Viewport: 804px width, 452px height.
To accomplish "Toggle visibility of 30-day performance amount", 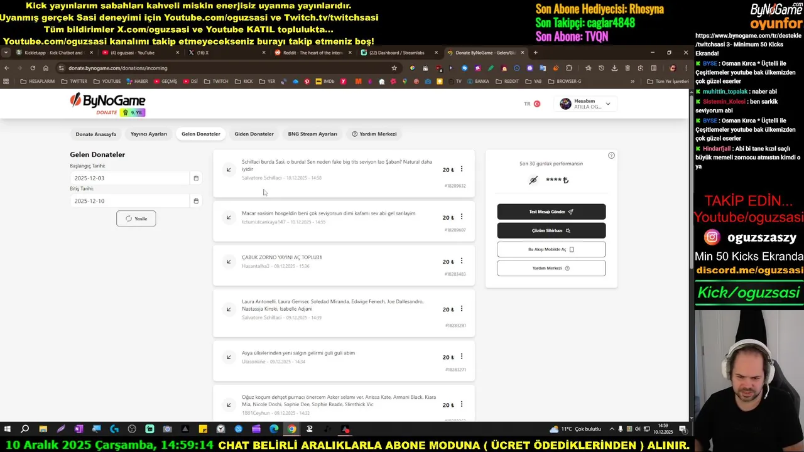I will pyautogui.click(x=533, y=180).
